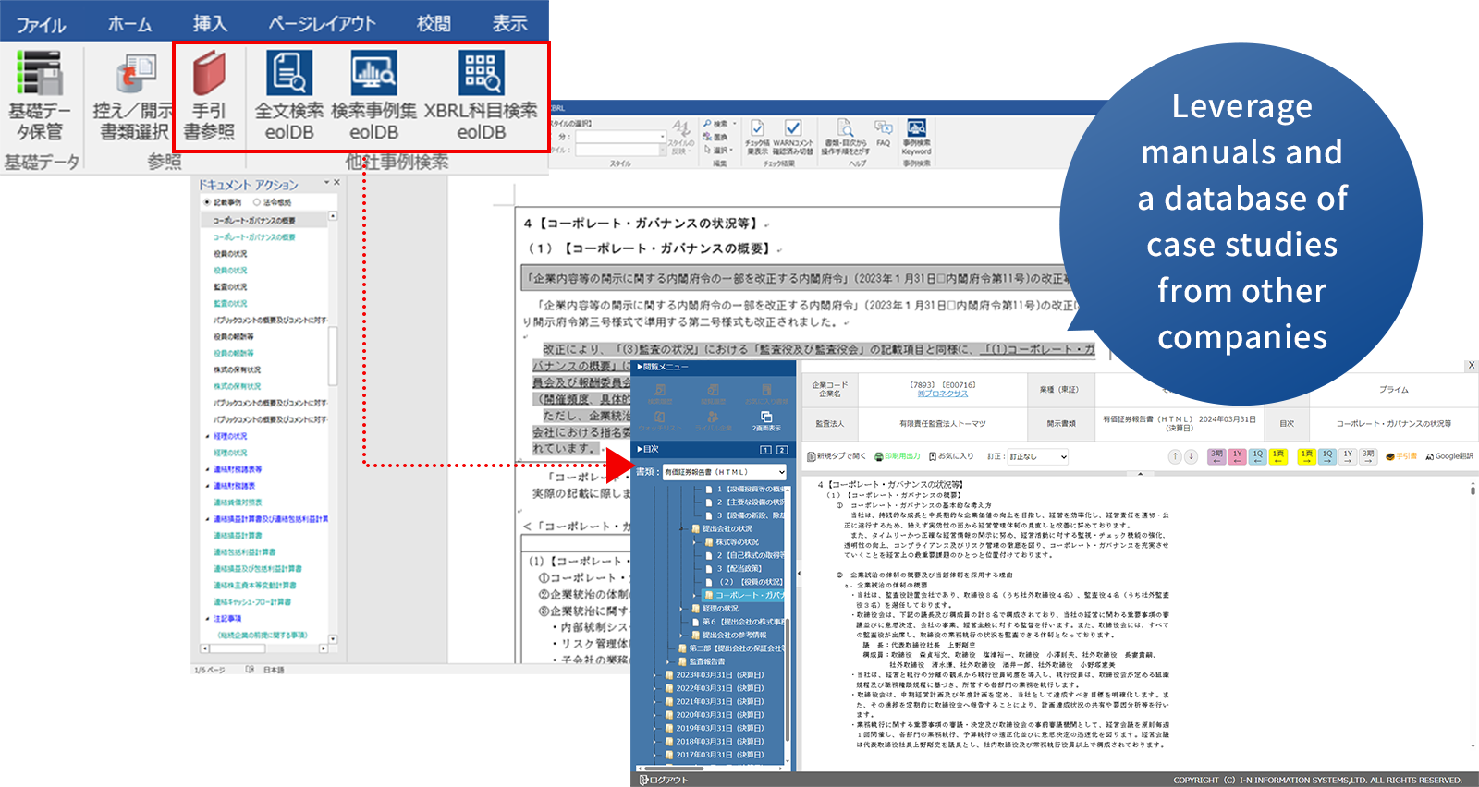Click the チェック結果表示 ribbon icon
Image resolution: width=1479 pixels, height=787 pixels.
click(757, 136)
